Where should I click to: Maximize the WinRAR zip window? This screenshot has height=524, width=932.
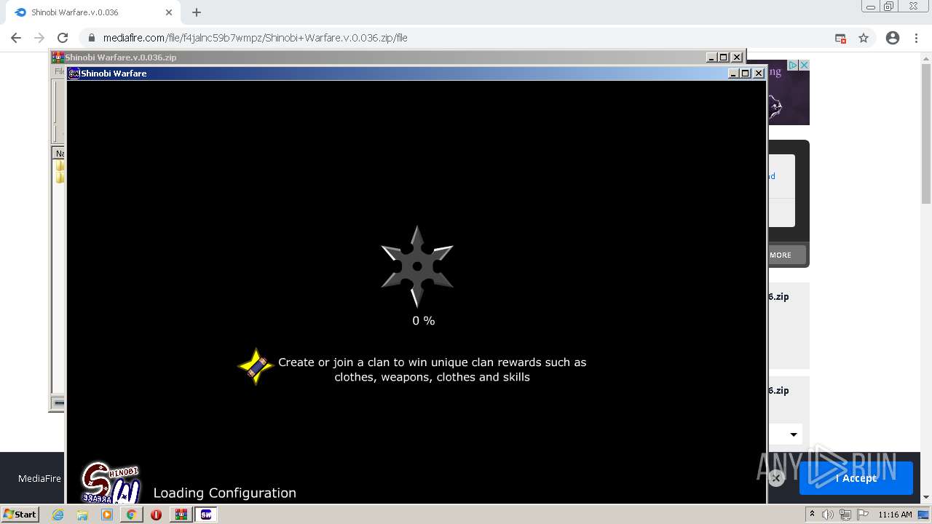click(x=723, y=57)
